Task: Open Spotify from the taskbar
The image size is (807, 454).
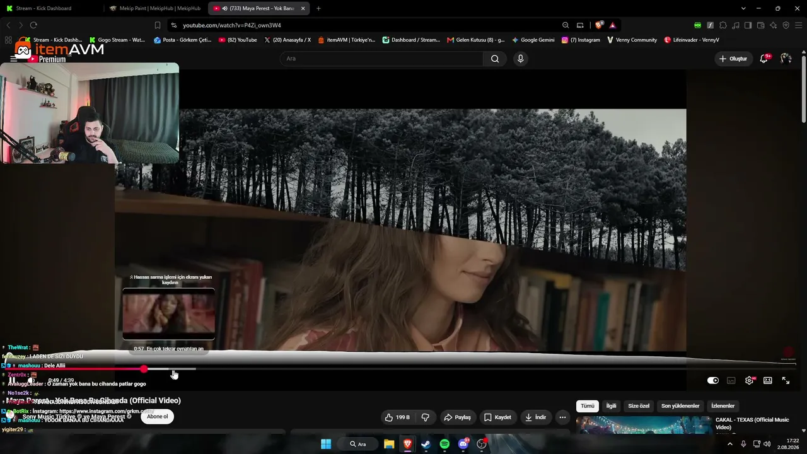Action: click(444, 444)
